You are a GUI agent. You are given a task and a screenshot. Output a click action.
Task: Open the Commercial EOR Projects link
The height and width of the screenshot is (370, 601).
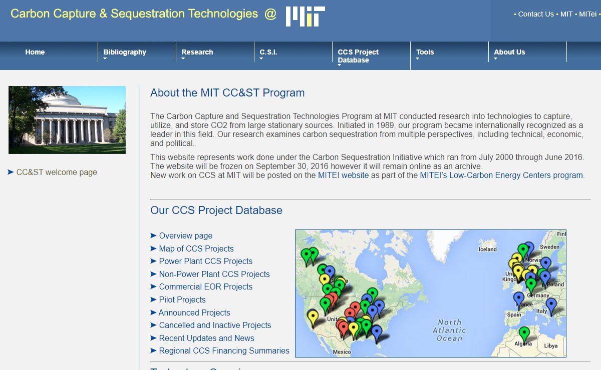coord(206,286)
